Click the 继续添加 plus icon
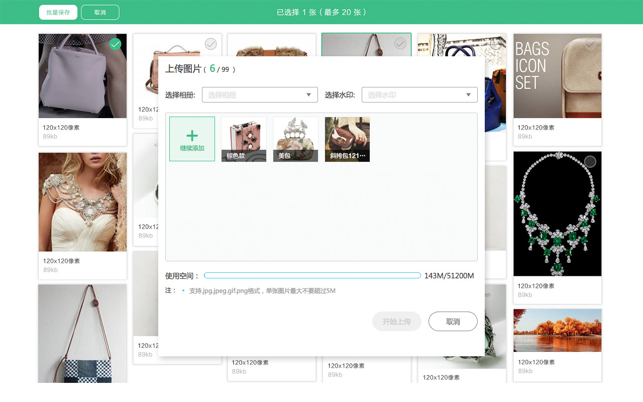 pos(192,135)
